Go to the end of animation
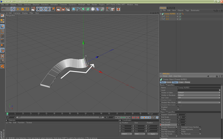 129,117
